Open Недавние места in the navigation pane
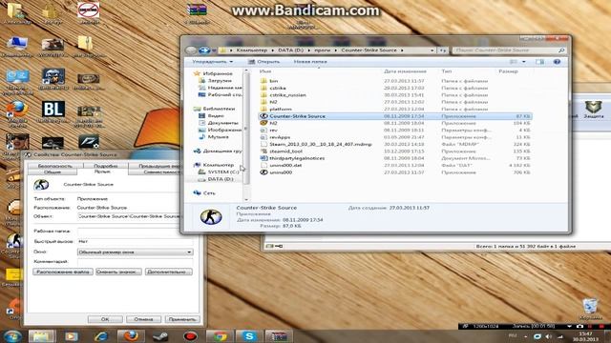The image size is (611, 343). (224, 88)
